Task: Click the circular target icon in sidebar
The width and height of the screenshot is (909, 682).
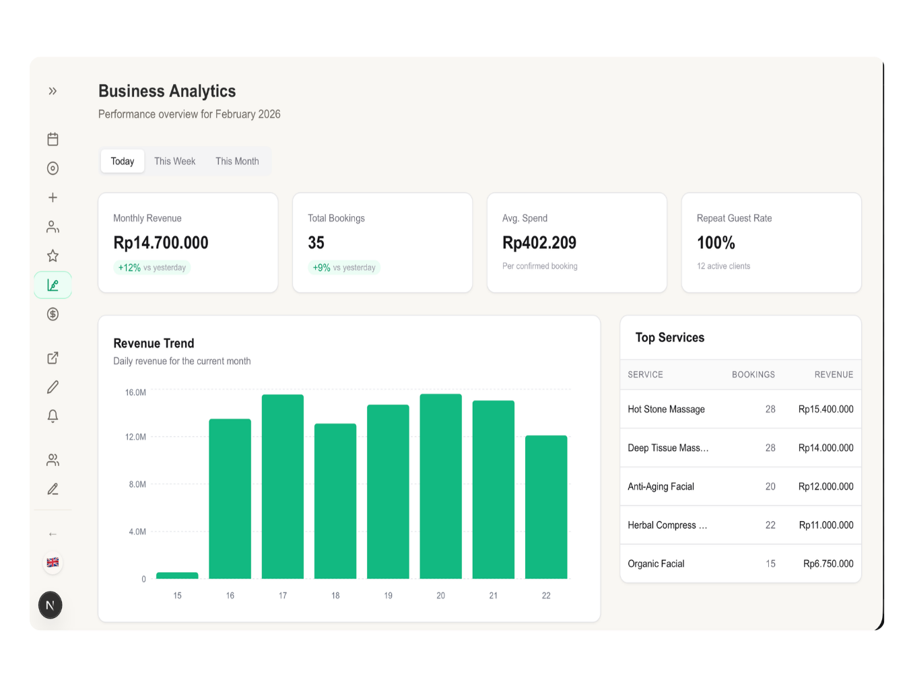Action: [53, 168]
